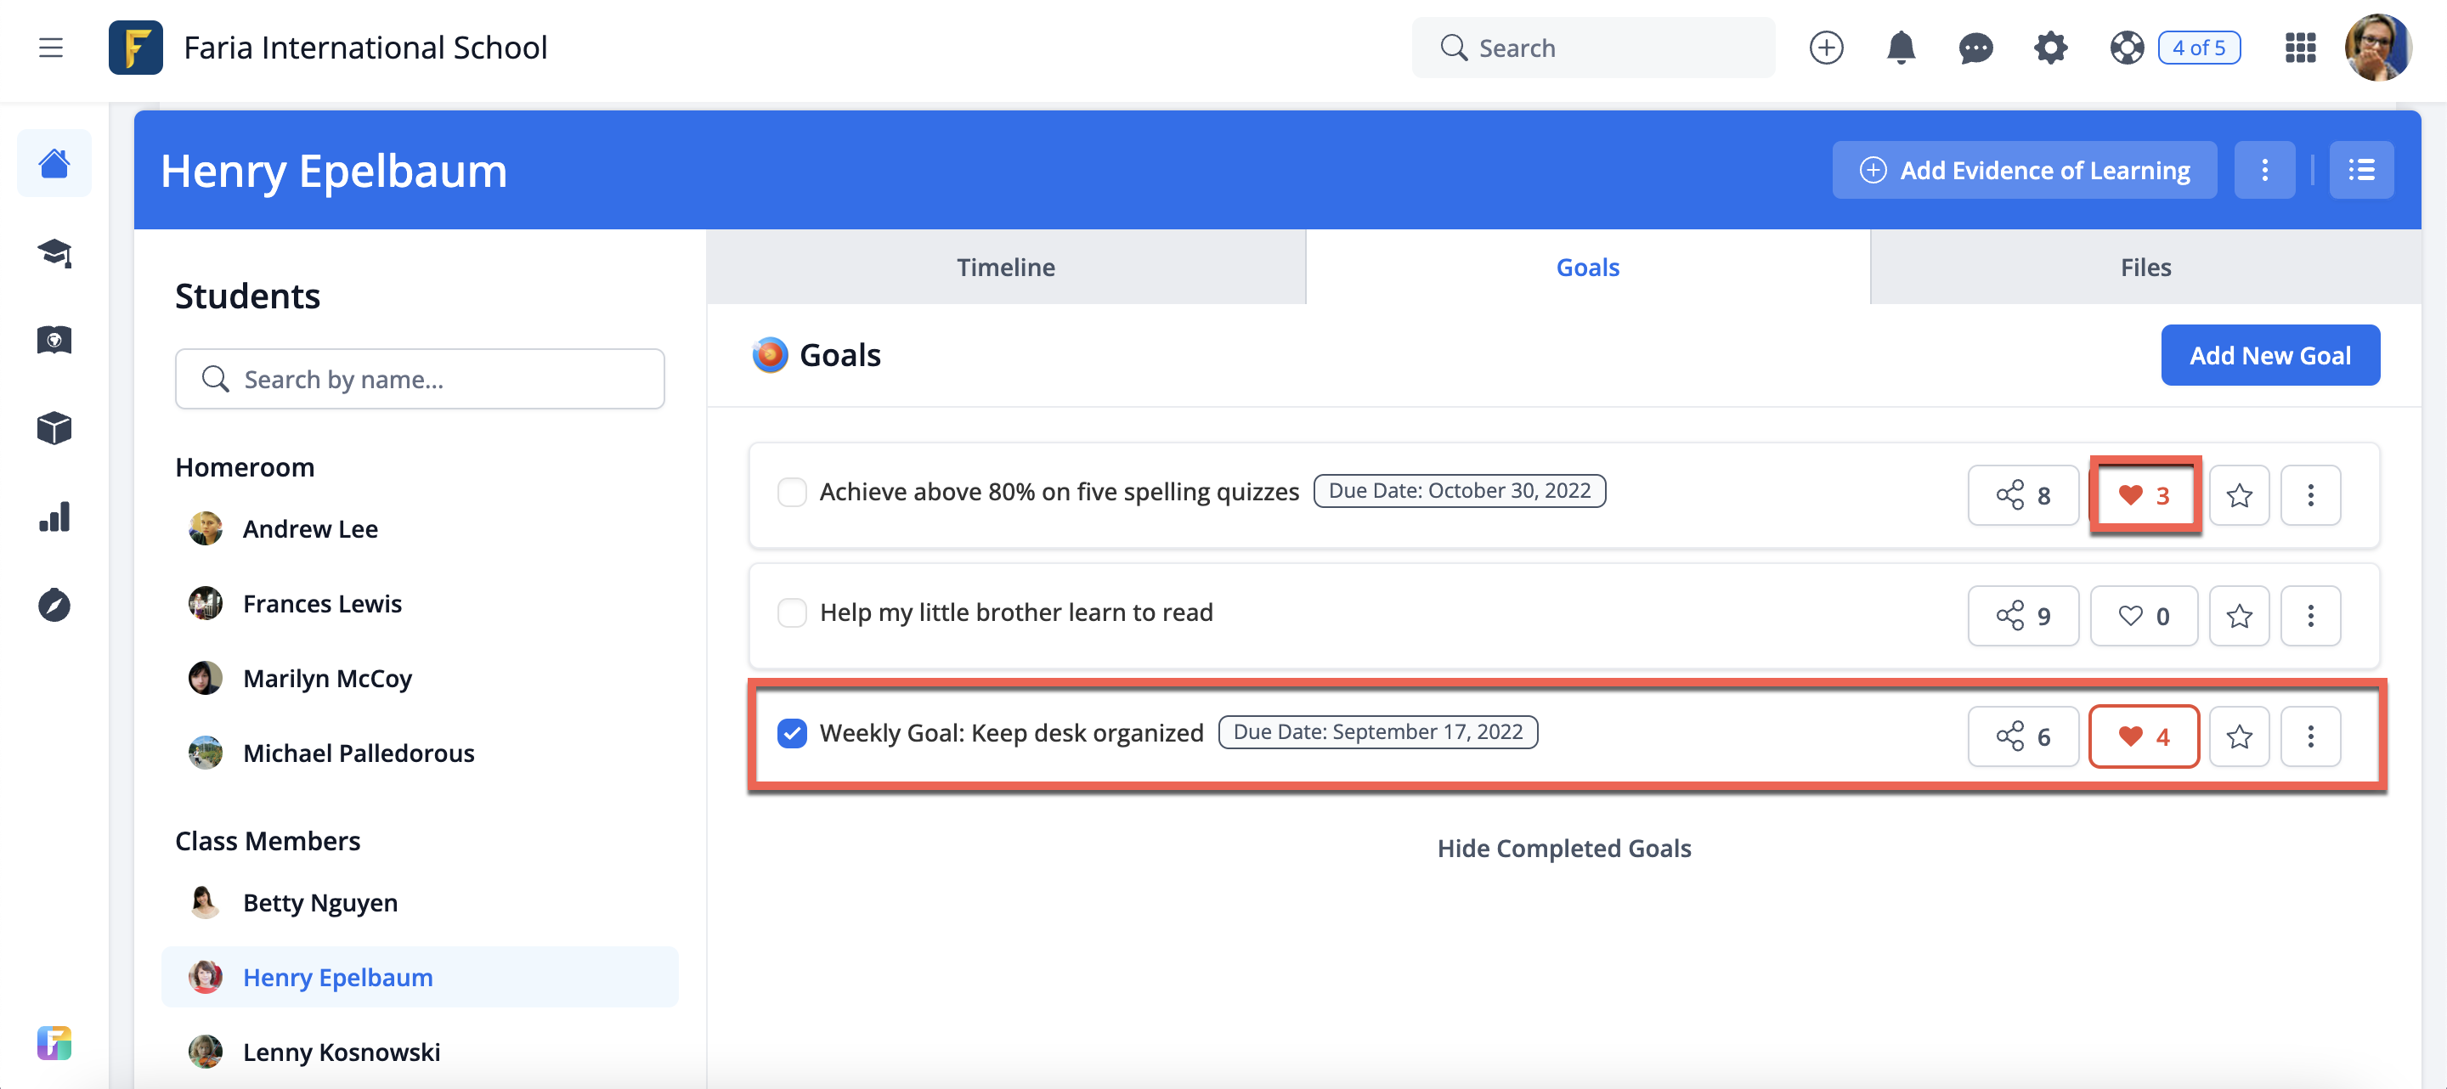The width and height of the screenshot is (2447, 1089).
Task: Open the bar chart reports icon
Action: (x=54, y=516)
